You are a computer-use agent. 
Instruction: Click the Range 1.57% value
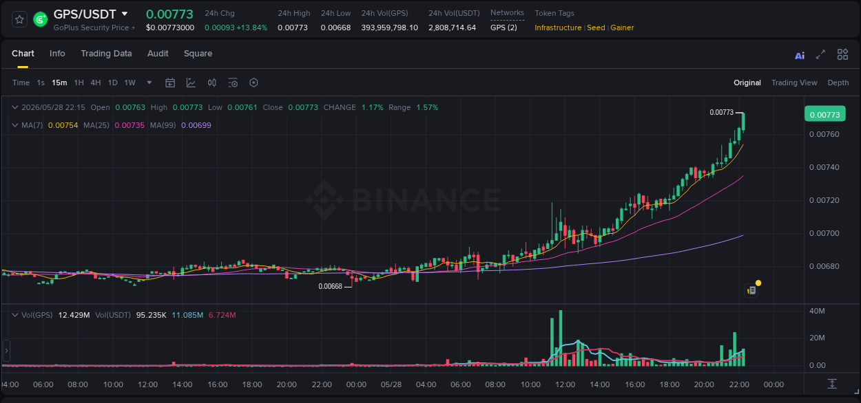(427, 107)
